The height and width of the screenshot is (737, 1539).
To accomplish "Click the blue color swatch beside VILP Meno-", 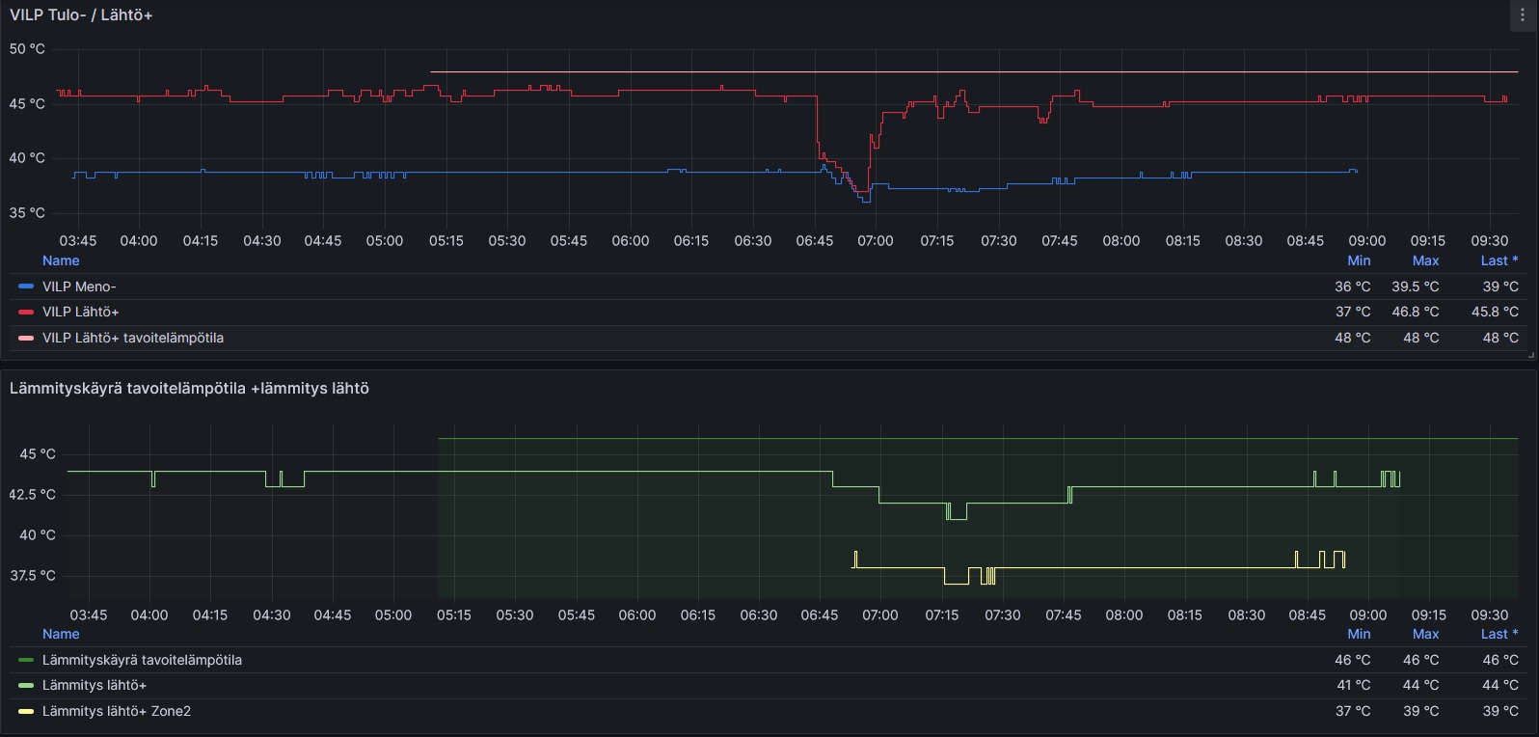I will [26, 287].
